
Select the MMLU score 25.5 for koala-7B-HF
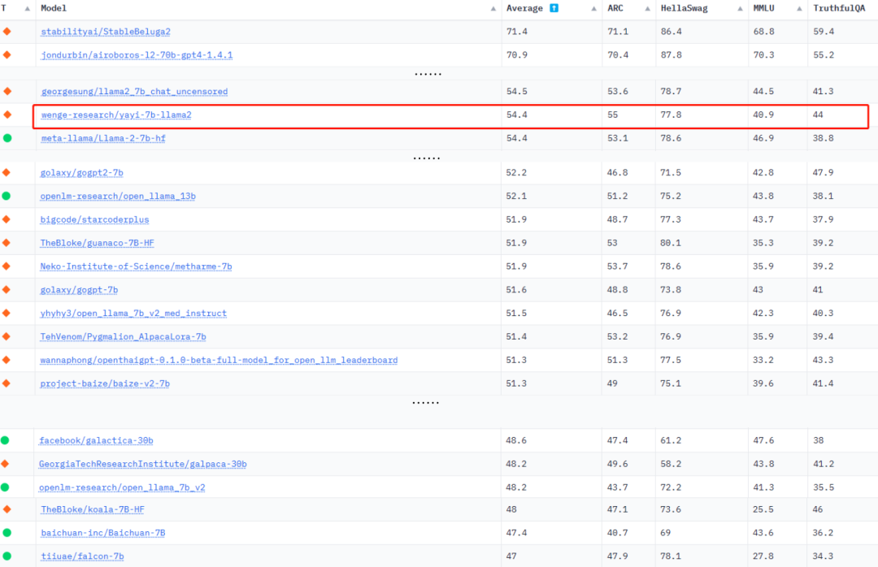point(763,510)
